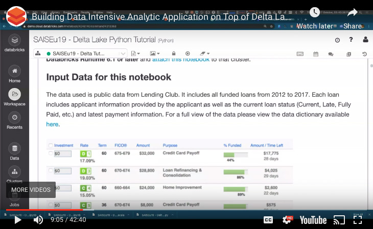Open video on YouTube logo
373x229 pixels.
tap(313, 220)
